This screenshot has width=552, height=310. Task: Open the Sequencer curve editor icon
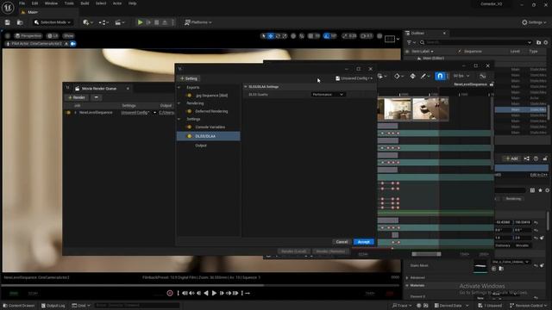tap(483, 76)
